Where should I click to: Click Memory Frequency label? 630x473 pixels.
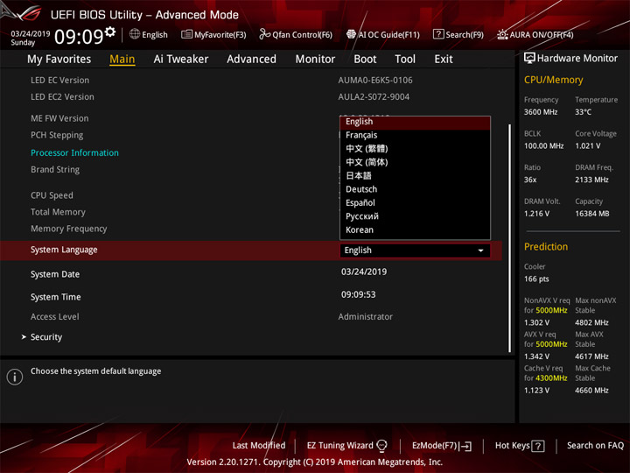coord(69,229)
